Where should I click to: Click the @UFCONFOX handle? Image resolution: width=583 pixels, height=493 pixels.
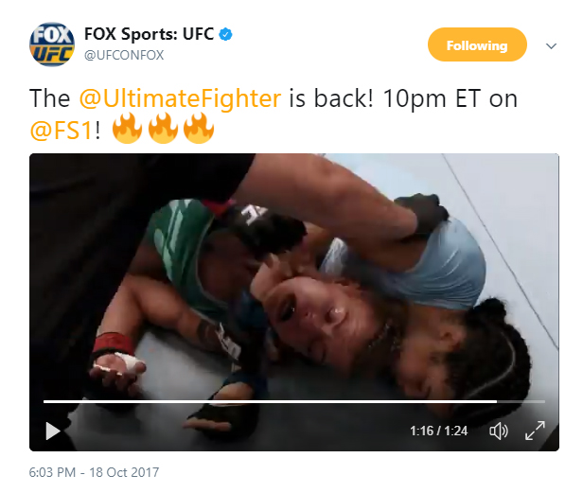tap(124, 55)
